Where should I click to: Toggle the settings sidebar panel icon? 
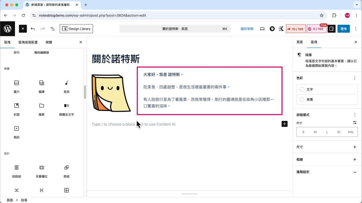[x=331, y=28]
